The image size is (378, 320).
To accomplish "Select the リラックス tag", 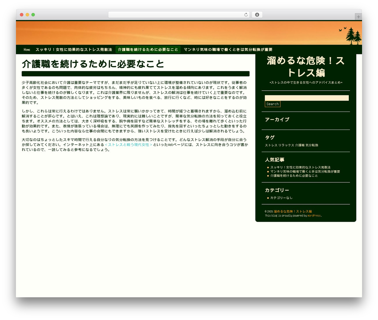I will (286, 145).
